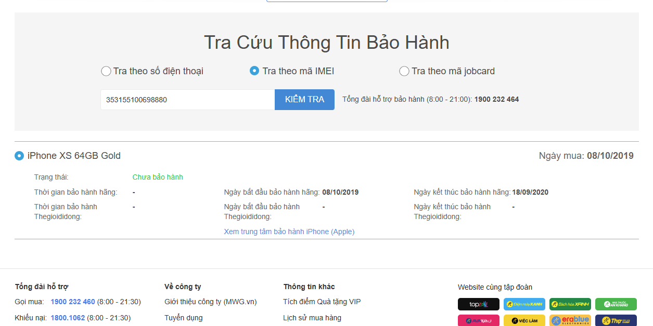The image size is (653, 326).
Task: Open the Điện máy XANH logo
Action: [x=524, y=304]
